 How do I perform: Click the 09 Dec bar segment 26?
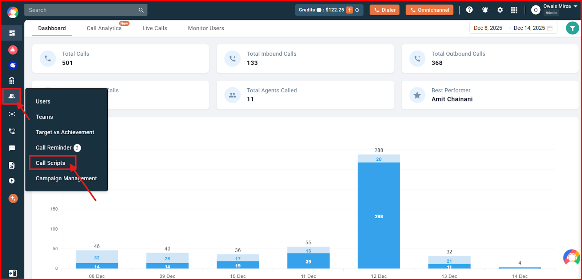coord(167,258)
